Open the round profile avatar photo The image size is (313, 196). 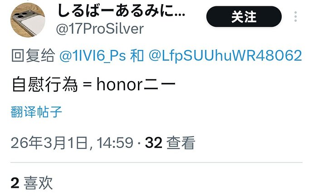coord(28,20)
